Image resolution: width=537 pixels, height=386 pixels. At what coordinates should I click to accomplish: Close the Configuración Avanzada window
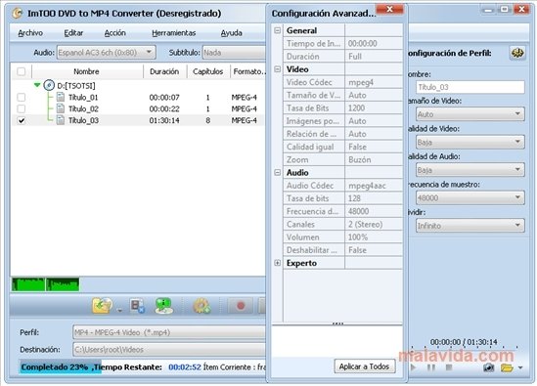point(389,9)
